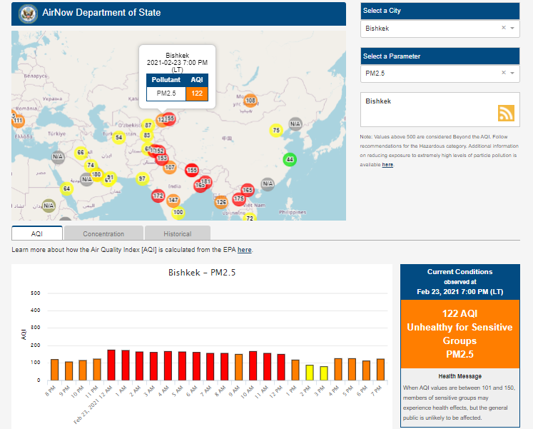Image resolution: width=533 pixels, height=429 pixels.
Task: Open the particle pollution information 'here' link
Action: click(x=387, y=165)
